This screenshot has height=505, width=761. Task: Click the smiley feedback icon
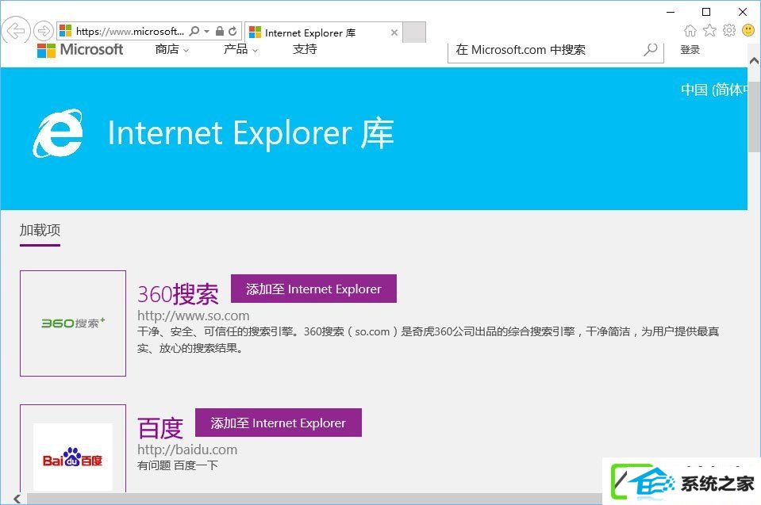(x=748, y=31)
